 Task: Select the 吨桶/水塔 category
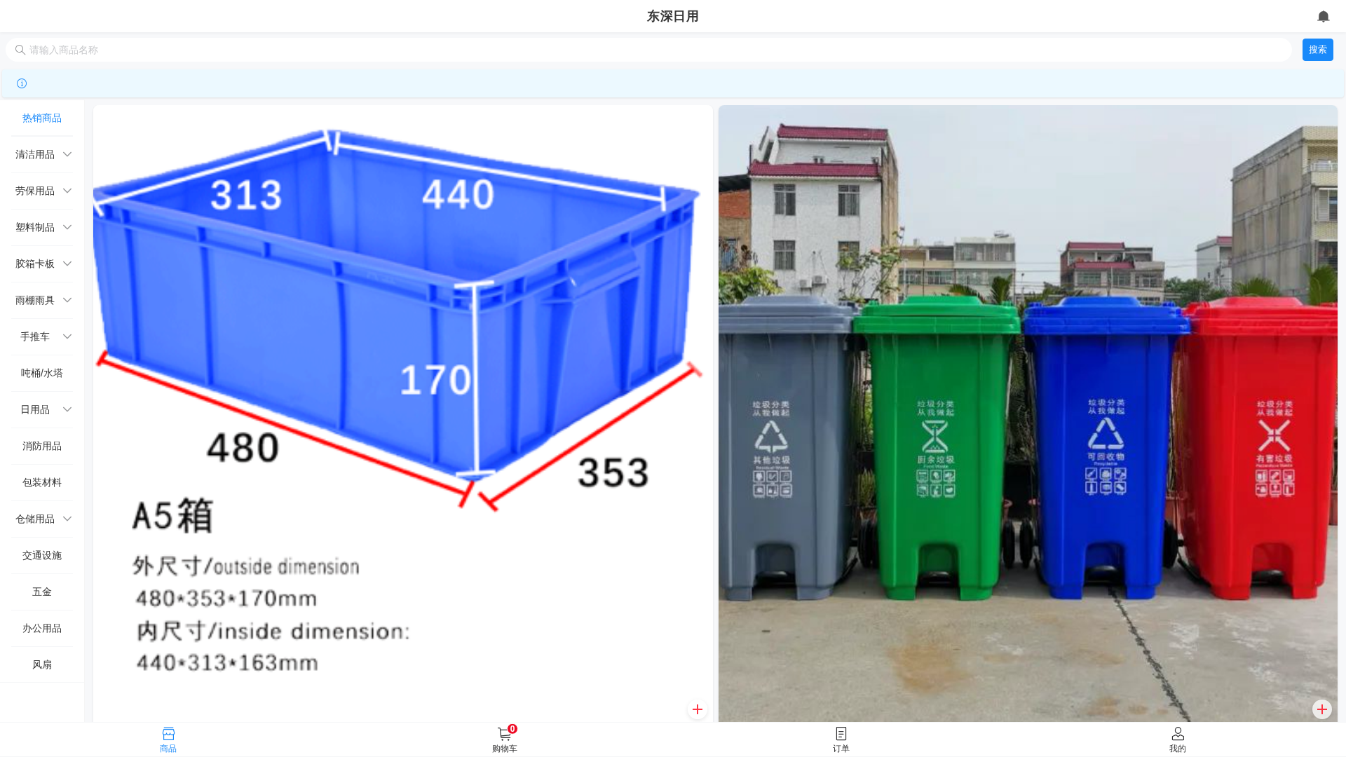tap(42, 373)
